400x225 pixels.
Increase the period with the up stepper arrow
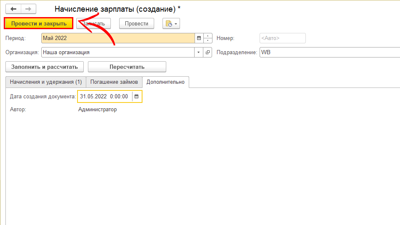point(207,36)
